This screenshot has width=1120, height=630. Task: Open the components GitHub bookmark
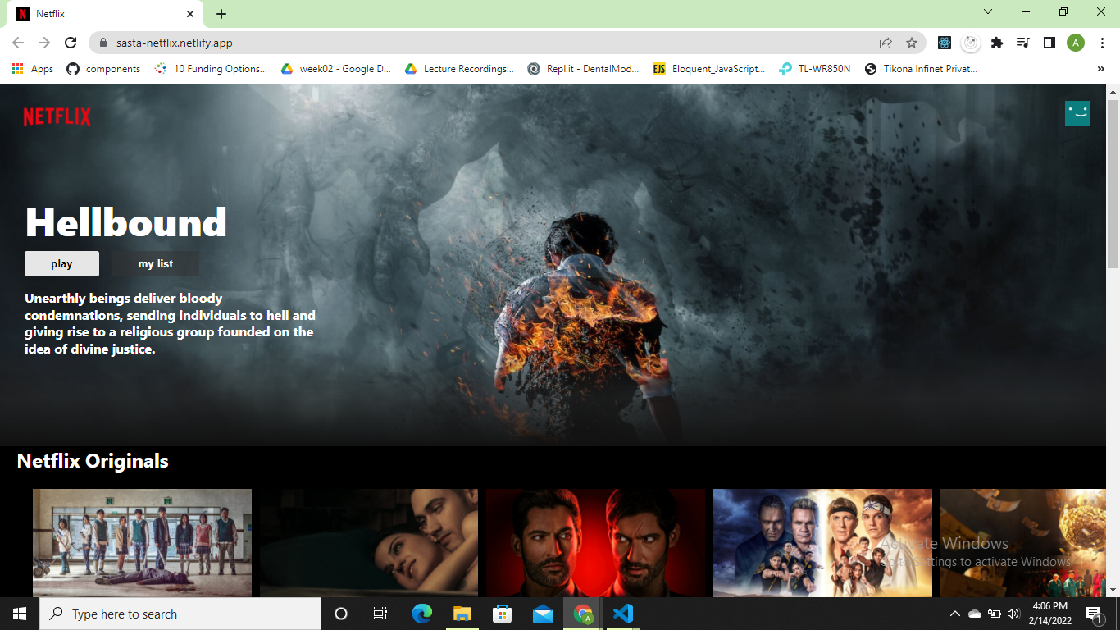[x=103, y=69]
